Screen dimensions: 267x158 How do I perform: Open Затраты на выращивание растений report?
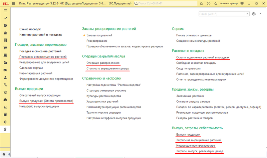pos(199,140)
